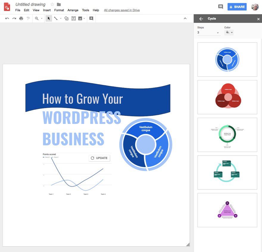Image resolution: width=262 pixels, height=252 pixels.
Task: Open the All changes saved in Drive link
Action: click(122, 10)
